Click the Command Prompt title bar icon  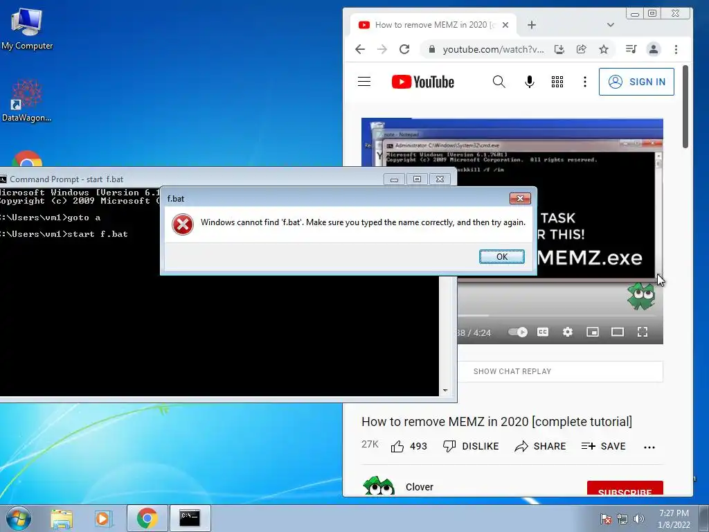[x=3, y=179]
